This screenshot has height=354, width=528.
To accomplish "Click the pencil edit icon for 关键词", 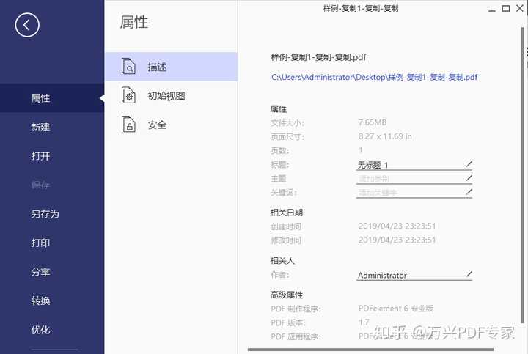I will 469,192.
